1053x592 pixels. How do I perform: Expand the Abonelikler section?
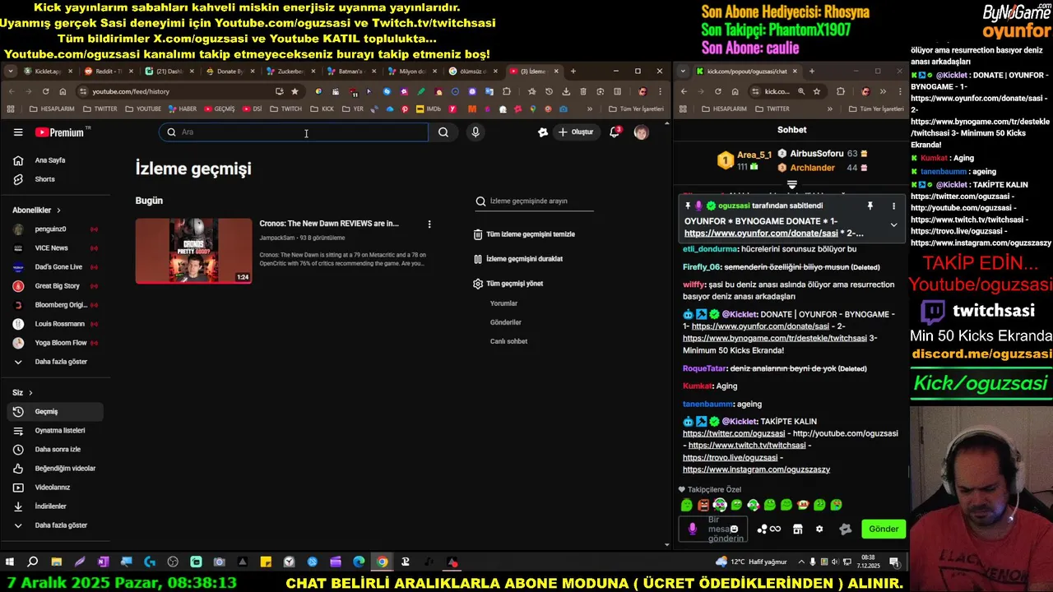pos(37,210)
